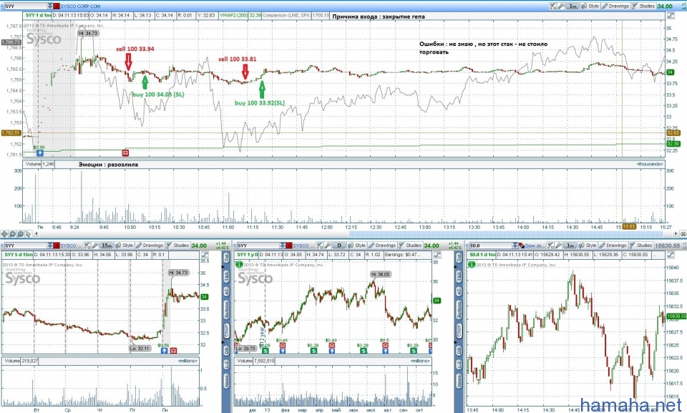The height and width of the screenshot is (413, 687).
Task: Open Studies menu in main chart toolbar
Action: tap(643, 6)
